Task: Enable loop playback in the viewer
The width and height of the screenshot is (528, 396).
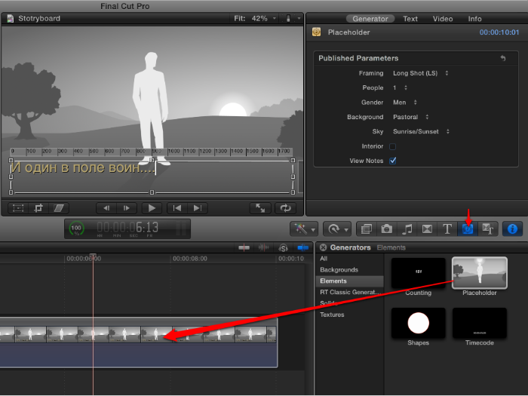Action: (285, 208)
